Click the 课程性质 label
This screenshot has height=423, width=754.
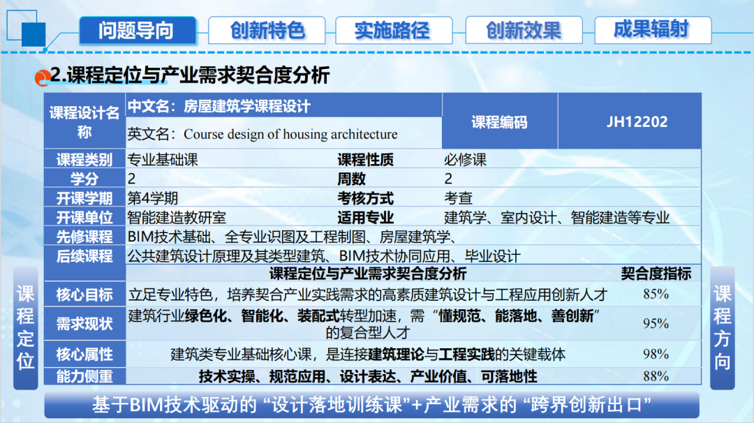[365, 160]
